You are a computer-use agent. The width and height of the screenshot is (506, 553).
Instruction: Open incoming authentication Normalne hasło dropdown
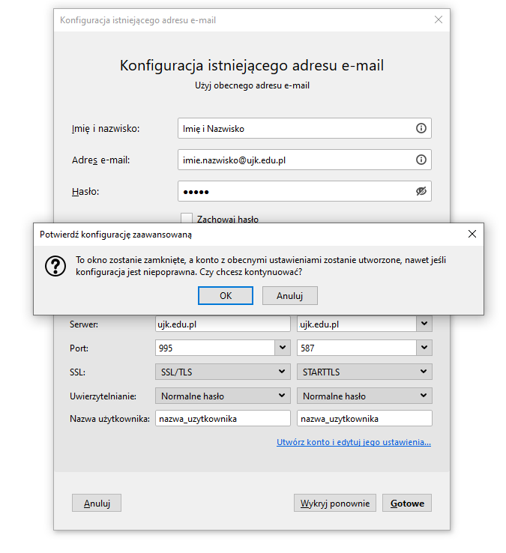tap(222, 396)
